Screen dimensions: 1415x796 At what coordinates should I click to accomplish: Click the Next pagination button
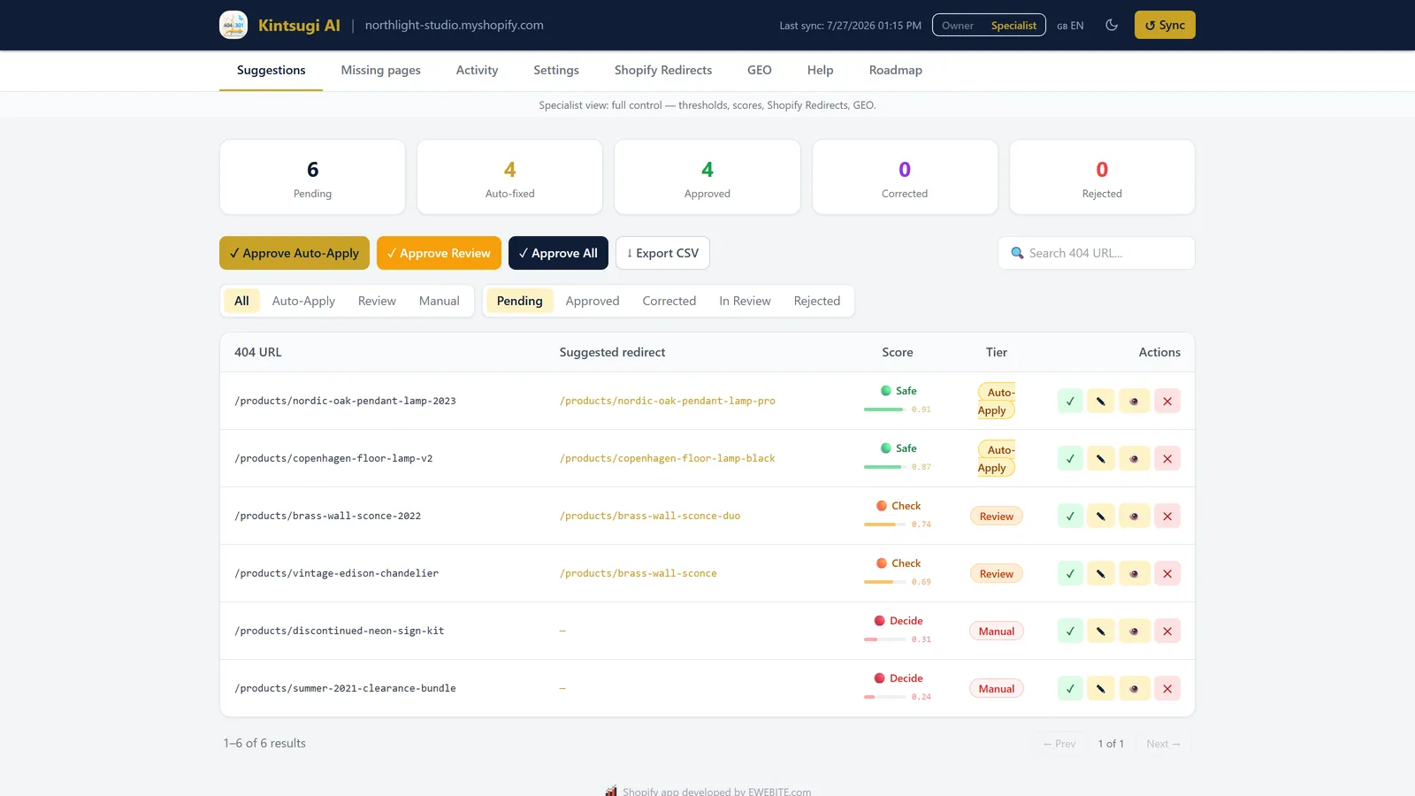(1163, 744)
